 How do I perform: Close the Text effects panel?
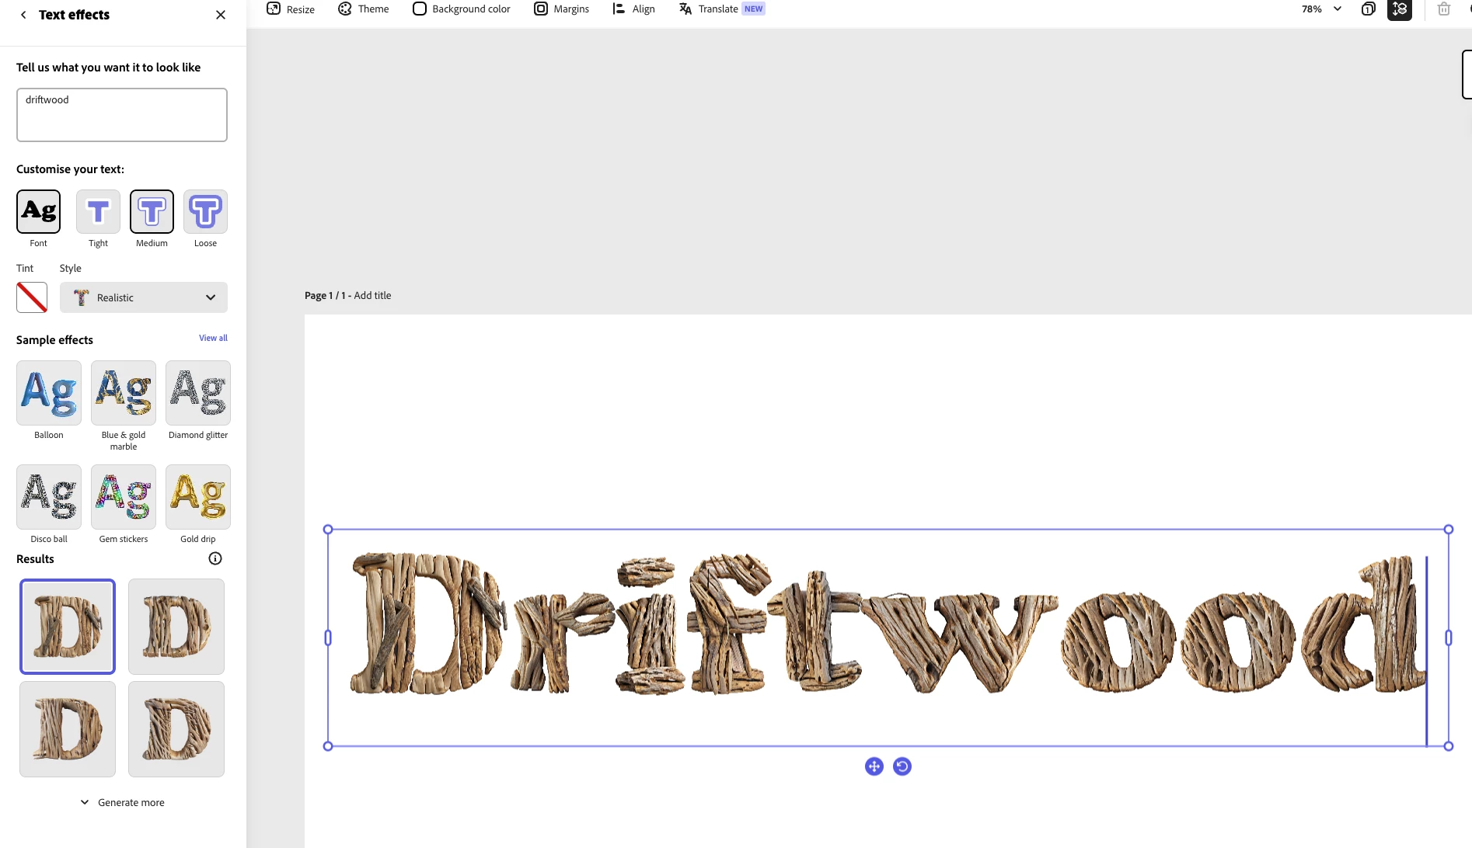(221, 15)
